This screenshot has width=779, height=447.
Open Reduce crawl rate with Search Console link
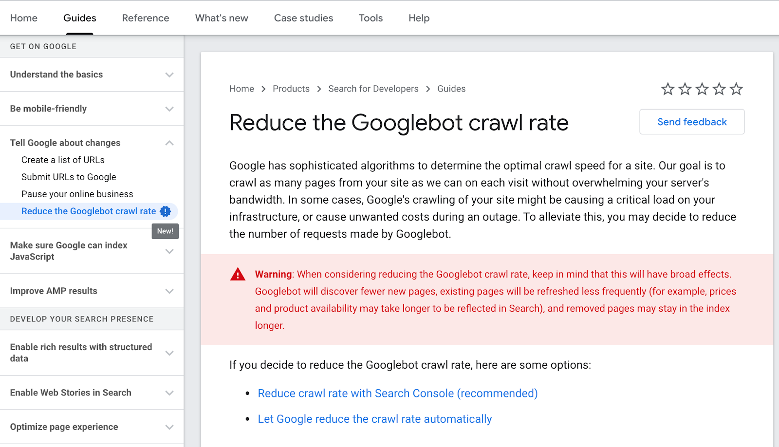point(397,393)
